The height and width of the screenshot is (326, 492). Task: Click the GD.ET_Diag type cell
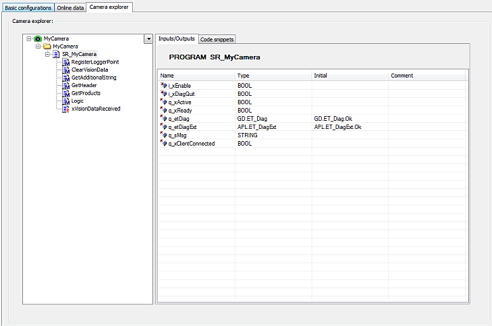tap(252, 119)
